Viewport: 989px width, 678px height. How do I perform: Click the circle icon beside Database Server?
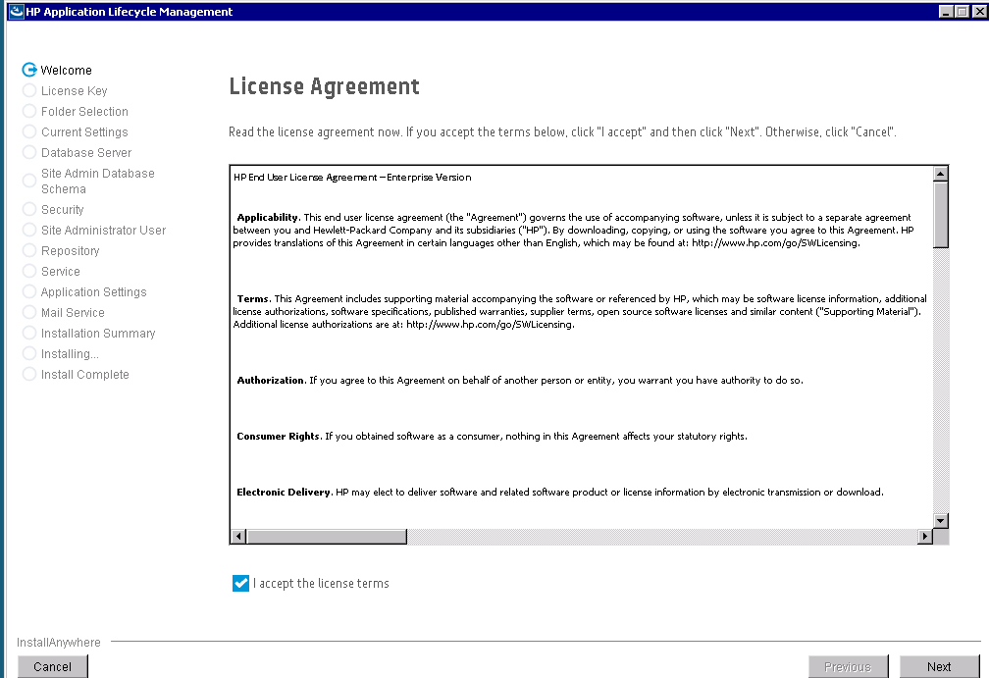pyautogui.click(x=29, y=152)
